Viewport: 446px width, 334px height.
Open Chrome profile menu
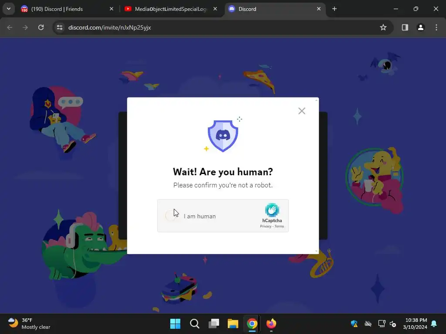(x=421, y=27)
